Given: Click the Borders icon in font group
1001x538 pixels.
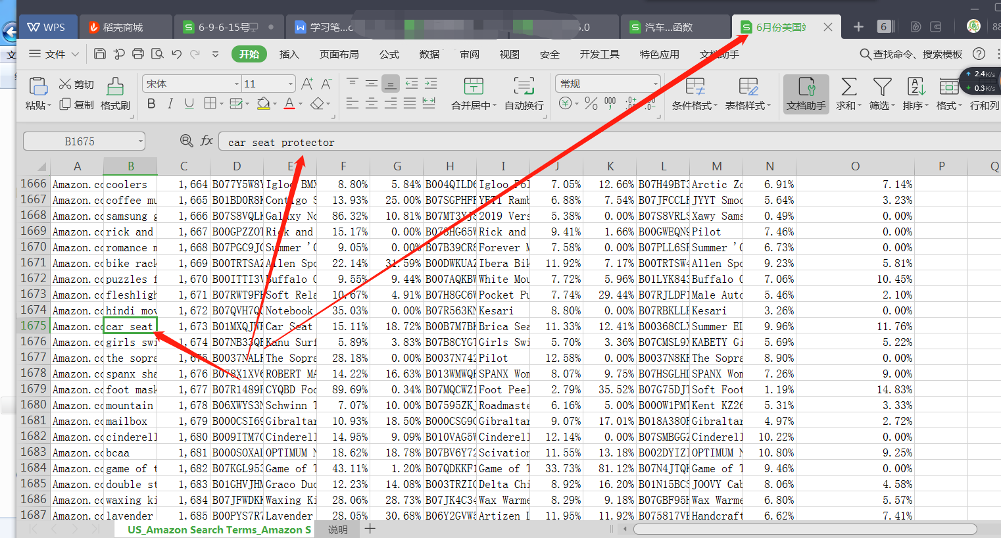Looking at the screenshot, I should (x=210, y=103).
